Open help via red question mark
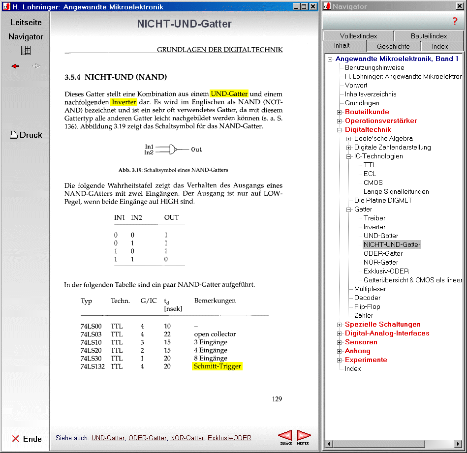 (x=455, y=21)
